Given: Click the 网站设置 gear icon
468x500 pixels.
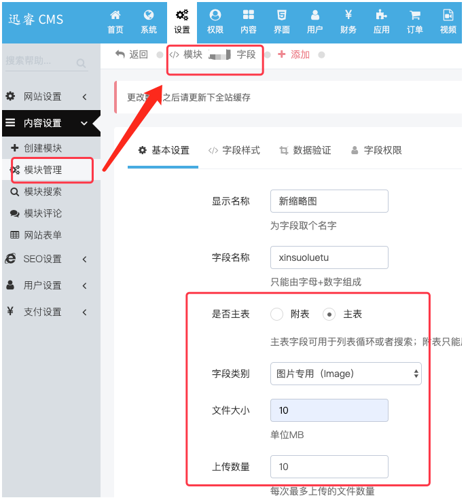Looking at the screenshot, I should click(10, 96).
